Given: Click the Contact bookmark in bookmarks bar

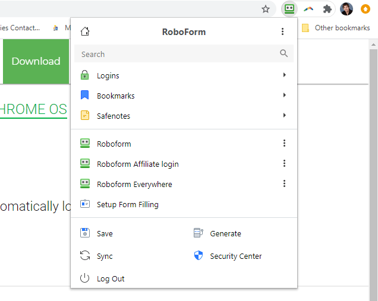Looking at the screenshot, I should (20, 28).
